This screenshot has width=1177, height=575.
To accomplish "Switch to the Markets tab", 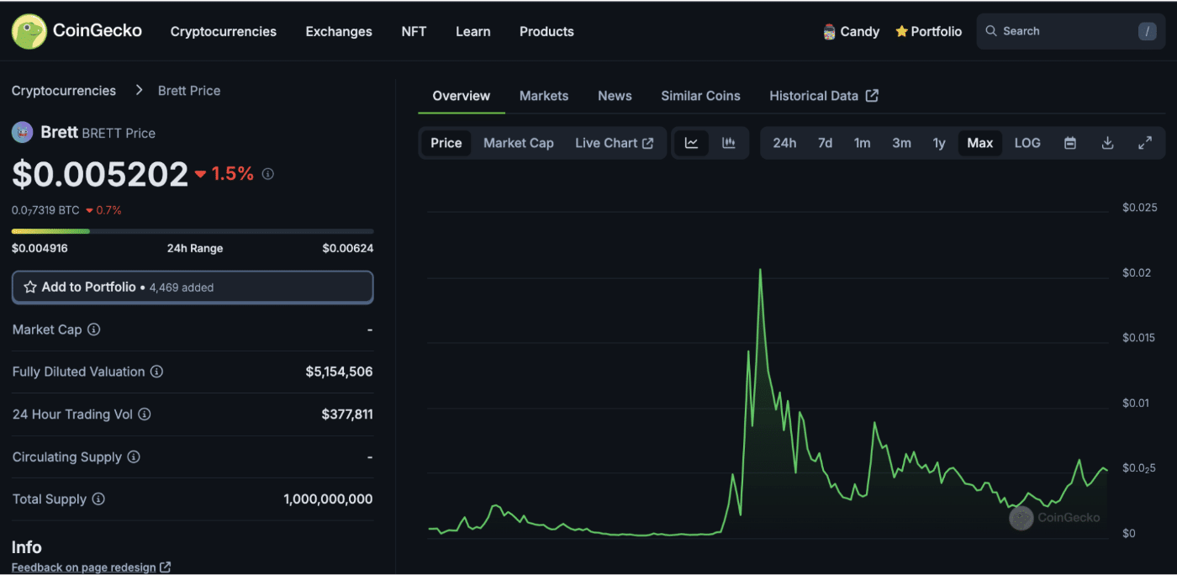I will tap(544, 96).
